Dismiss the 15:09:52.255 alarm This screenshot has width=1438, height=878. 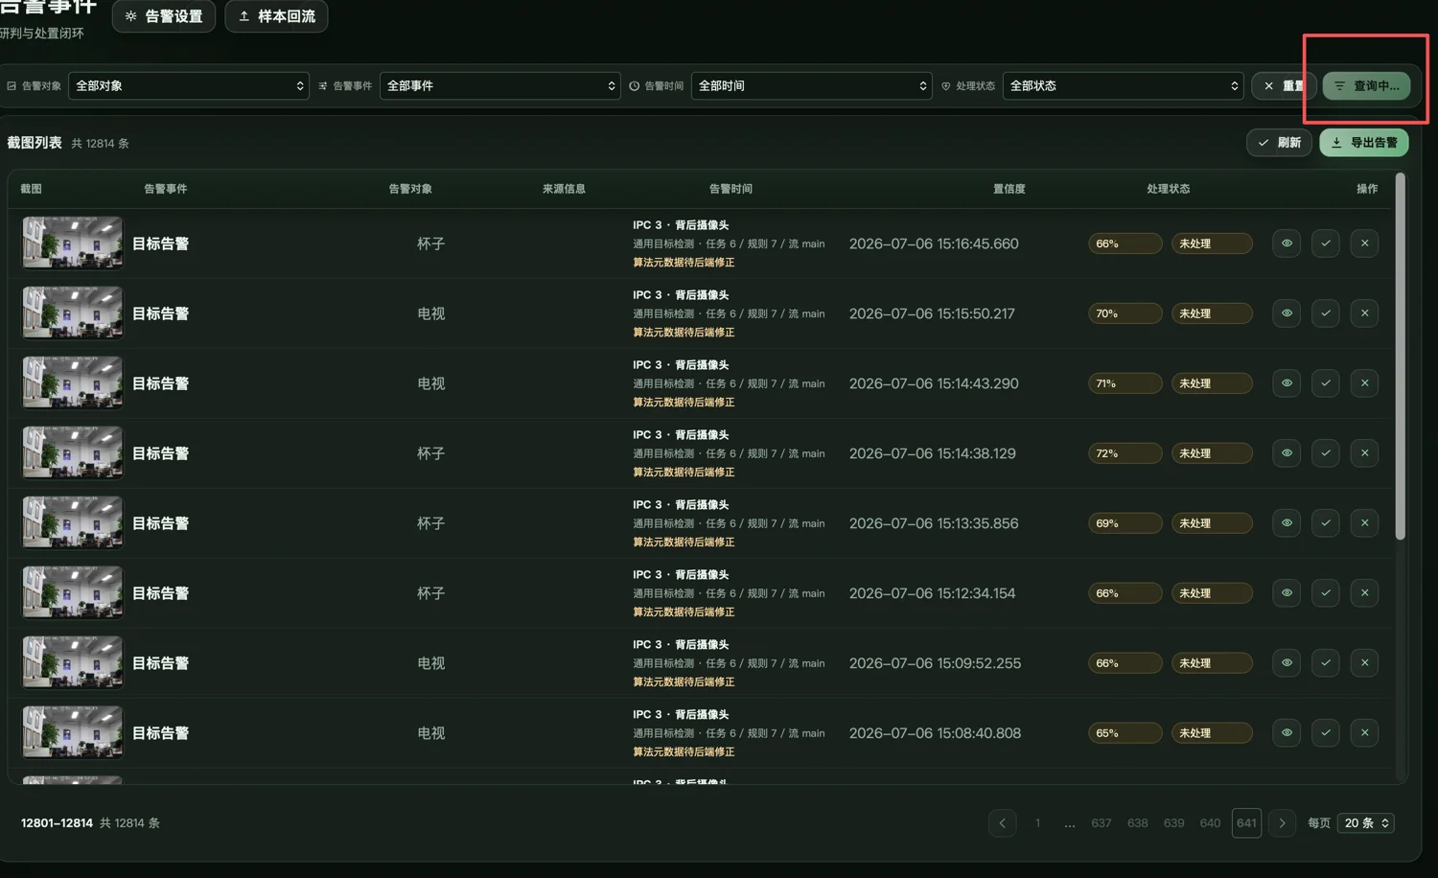(x=1365, y=663)
